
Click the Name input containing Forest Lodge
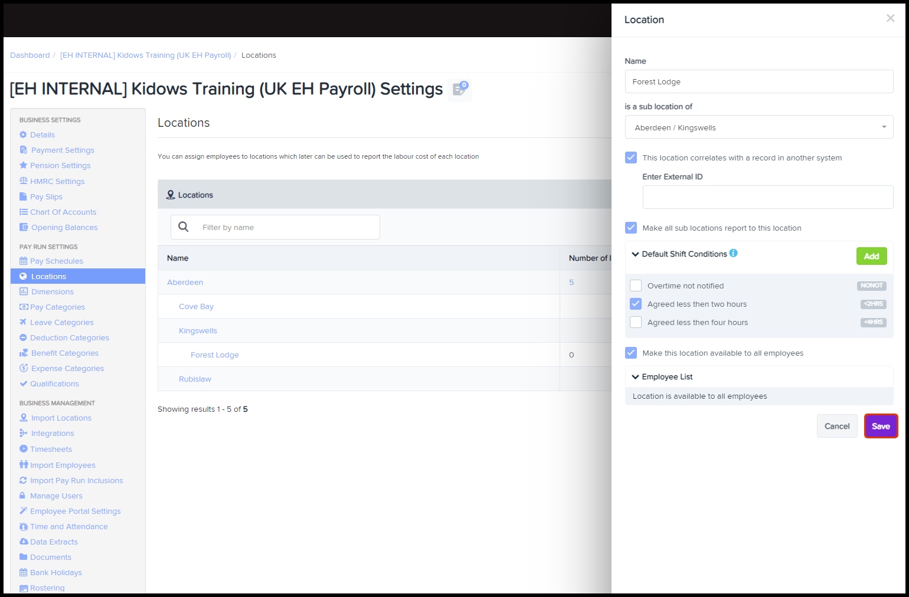click(759, 81)
